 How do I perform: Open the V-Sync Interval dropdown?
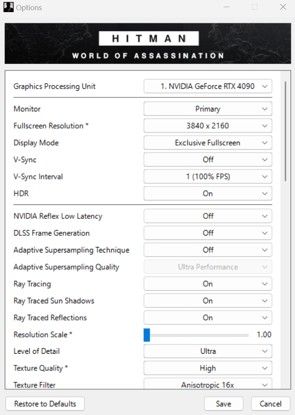pos(208,177)
